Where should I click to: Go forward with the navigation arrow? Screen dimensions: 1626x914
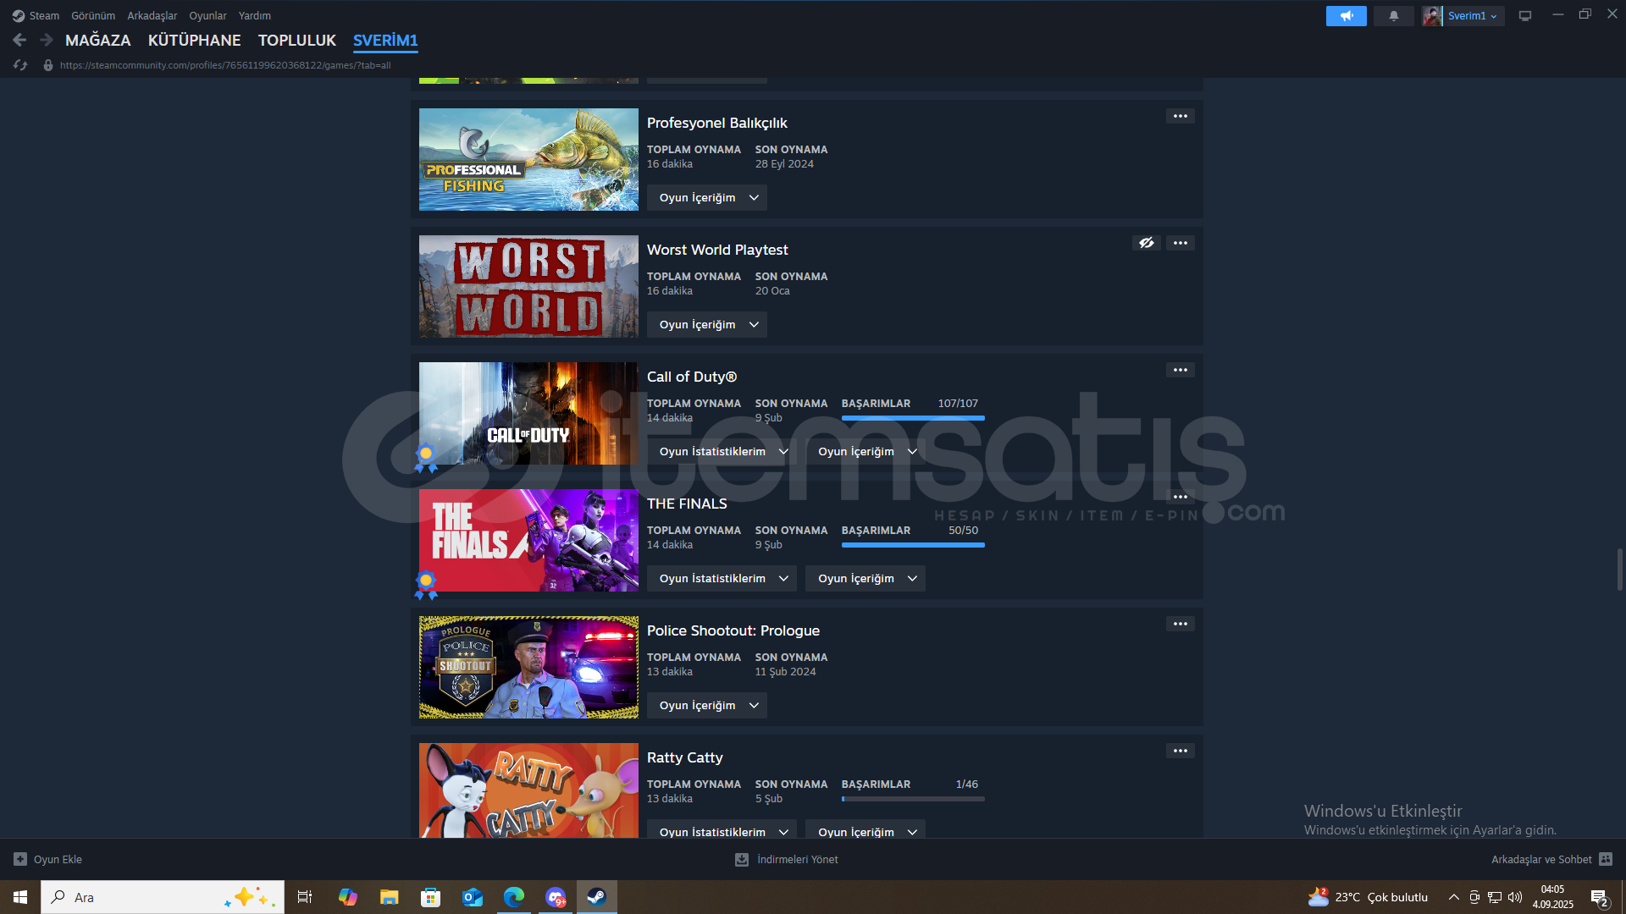click(47, 40)
